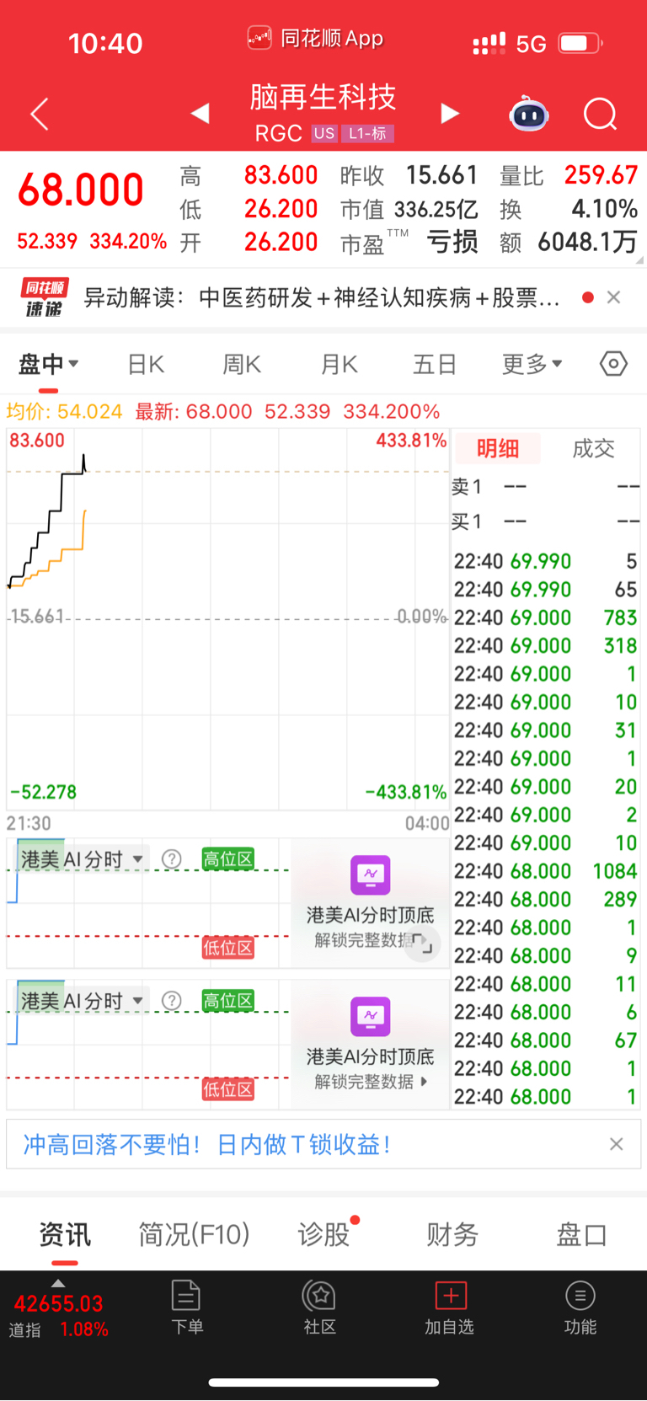Tap 高位区 label in first indicator
The image size is (647, 1401).
tap(227, 858)
